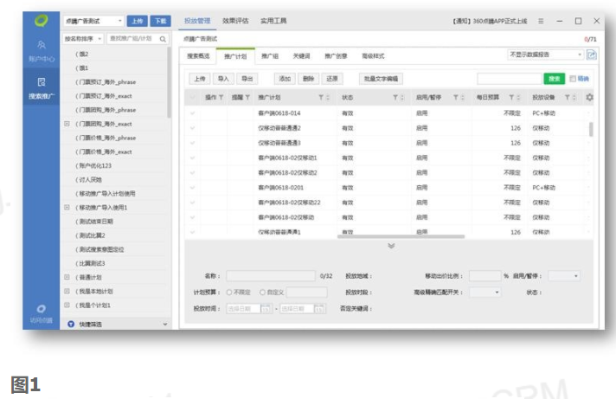This screenshot has height=399, width=616.
Task: Click blue 下载 button in top bar
Action: coord(160,21)
